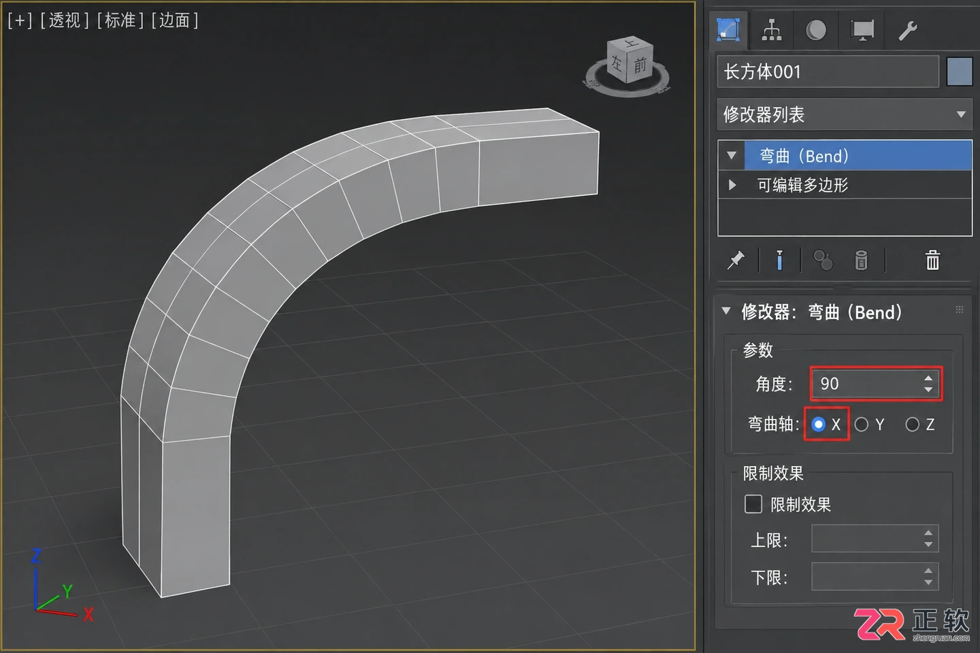The image size is (980, 653).
Task: Remove modifier with the trash icon
Action: [x=932, y=260]
